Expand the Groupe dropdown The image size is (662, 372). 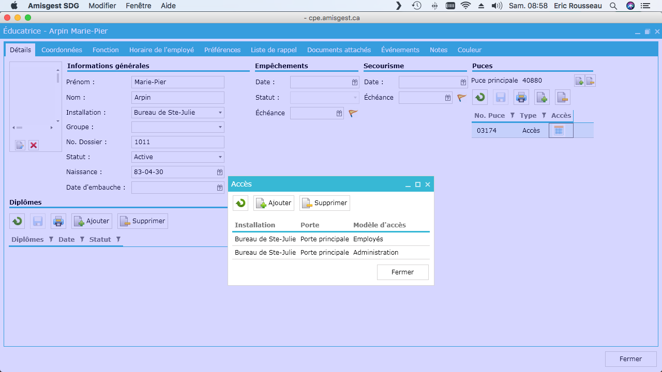[x=220, y=127]
